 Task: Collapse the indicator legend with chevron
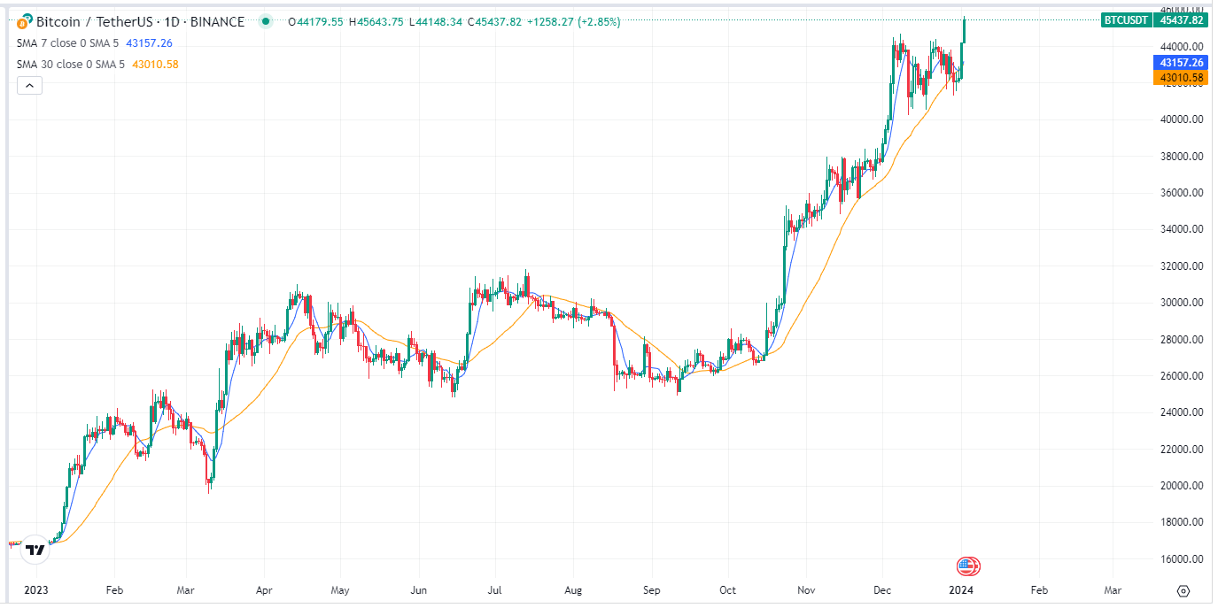[x=29, y=86]
